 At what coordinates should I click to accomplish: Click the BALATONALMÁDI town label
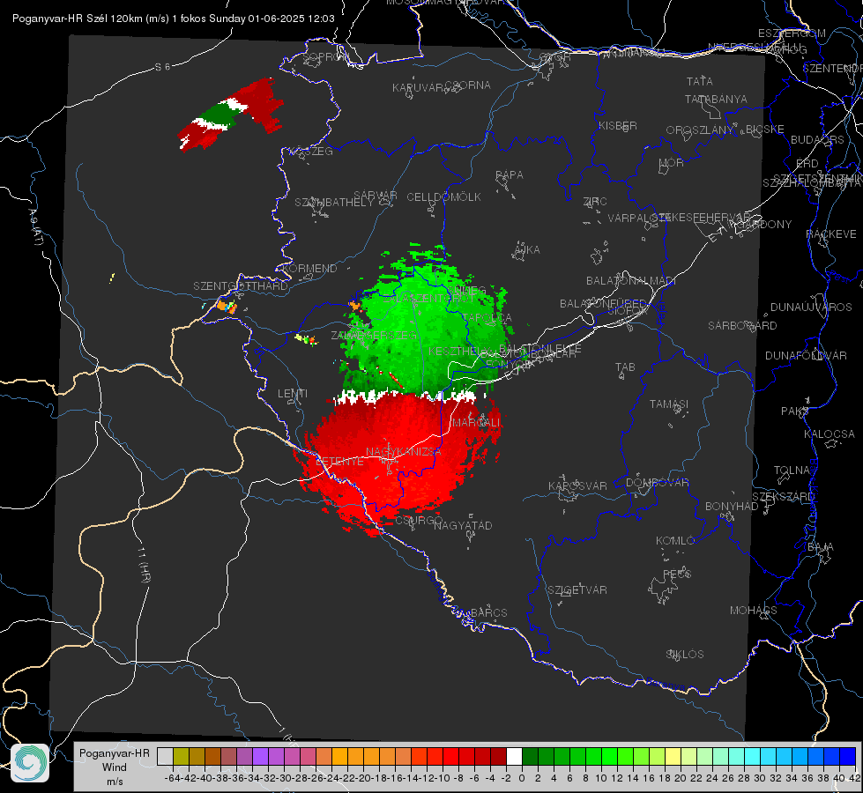[631, 281]
